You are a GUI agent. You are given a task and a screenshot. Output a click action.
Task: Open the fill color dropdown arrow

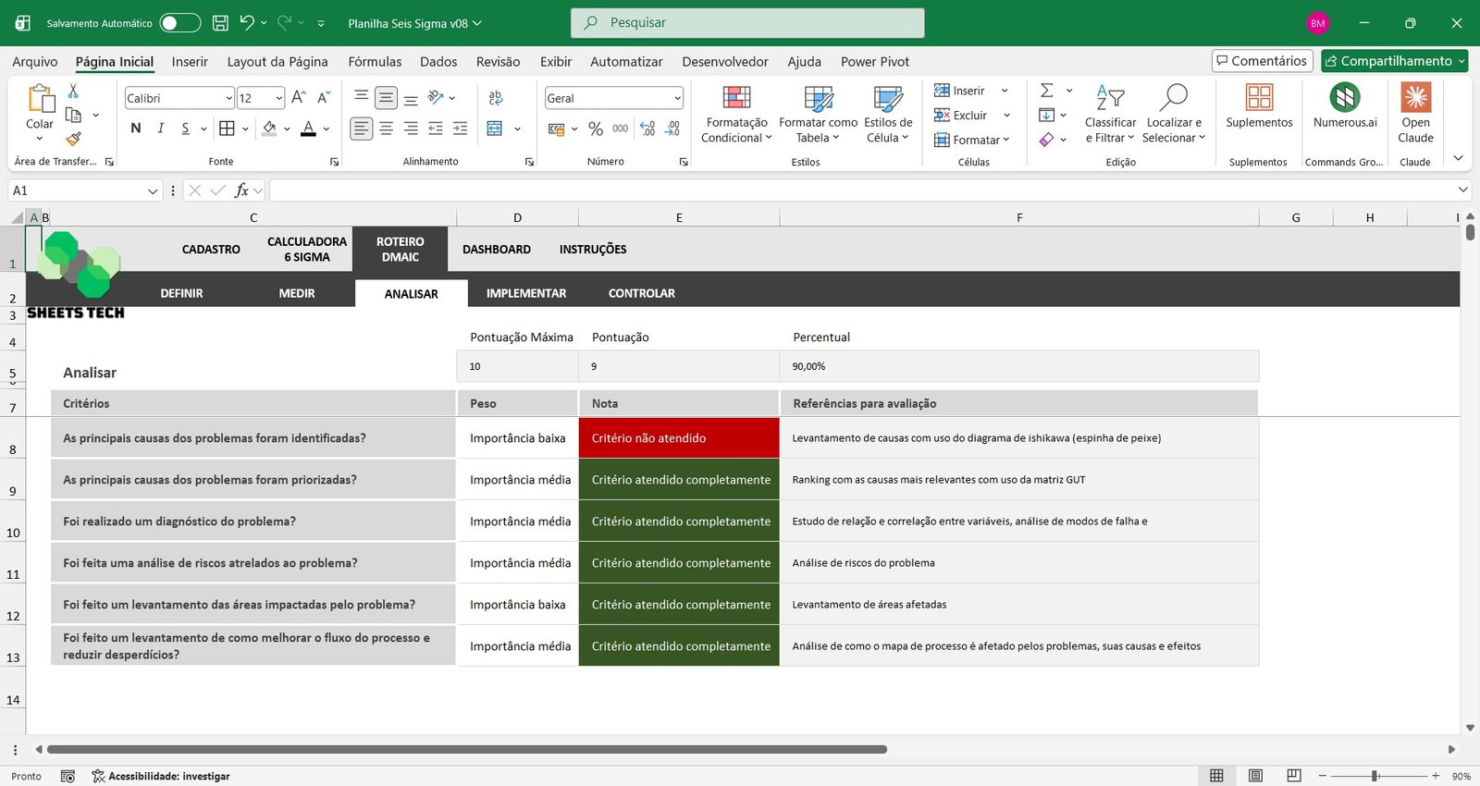[x=287, y=129]
